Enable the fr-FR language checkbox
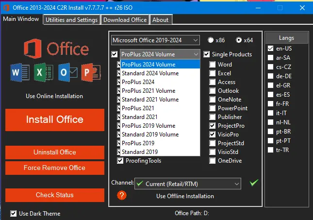Image resolution: width=313 pixels, height=220 pixels. tap(270, 104)
